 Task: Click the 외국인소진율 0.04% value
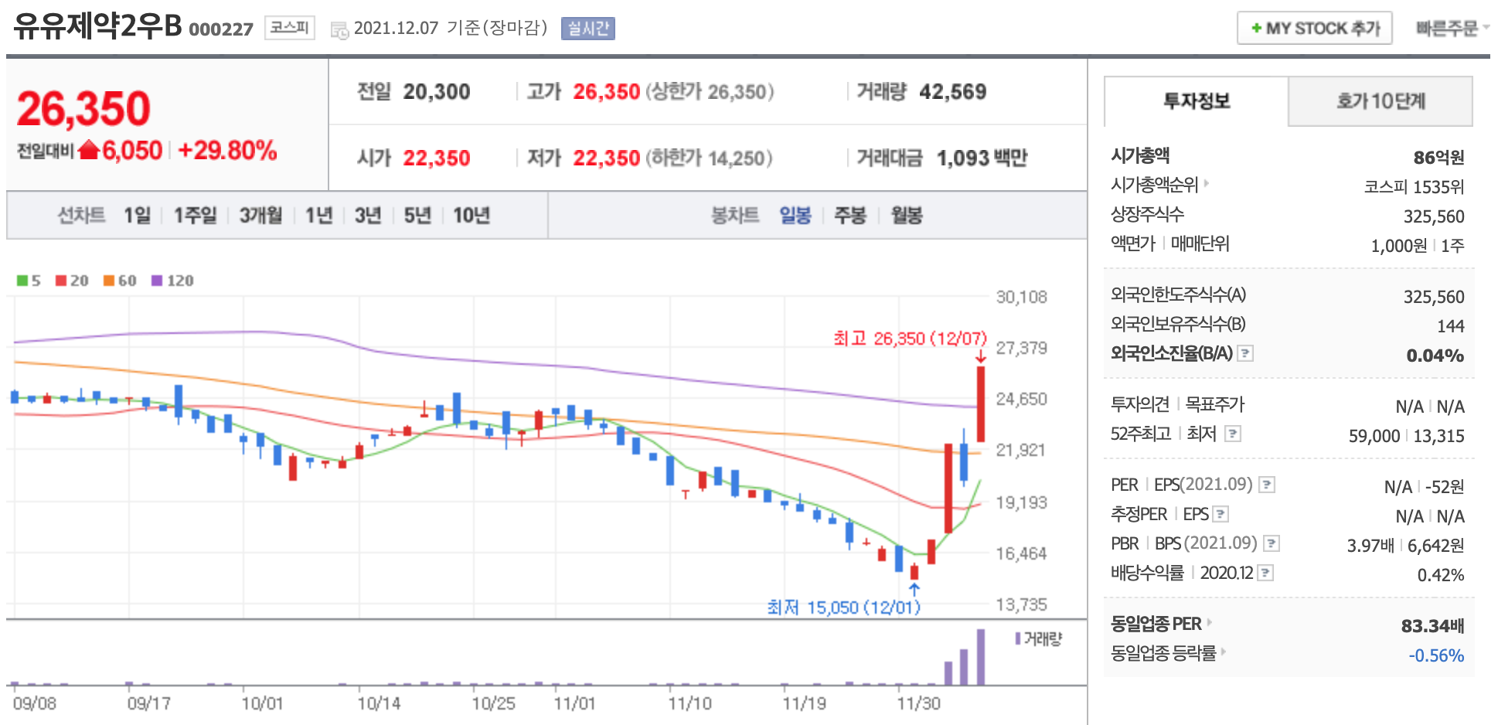pyautogui.click(x=1435, y=356)
